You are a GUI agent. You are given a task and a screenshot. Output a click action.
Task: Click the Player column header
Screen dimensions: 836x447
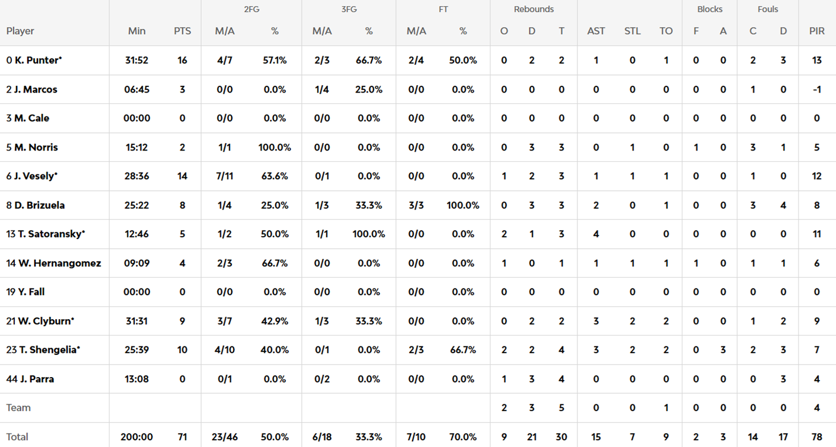(x=20, y=31)
